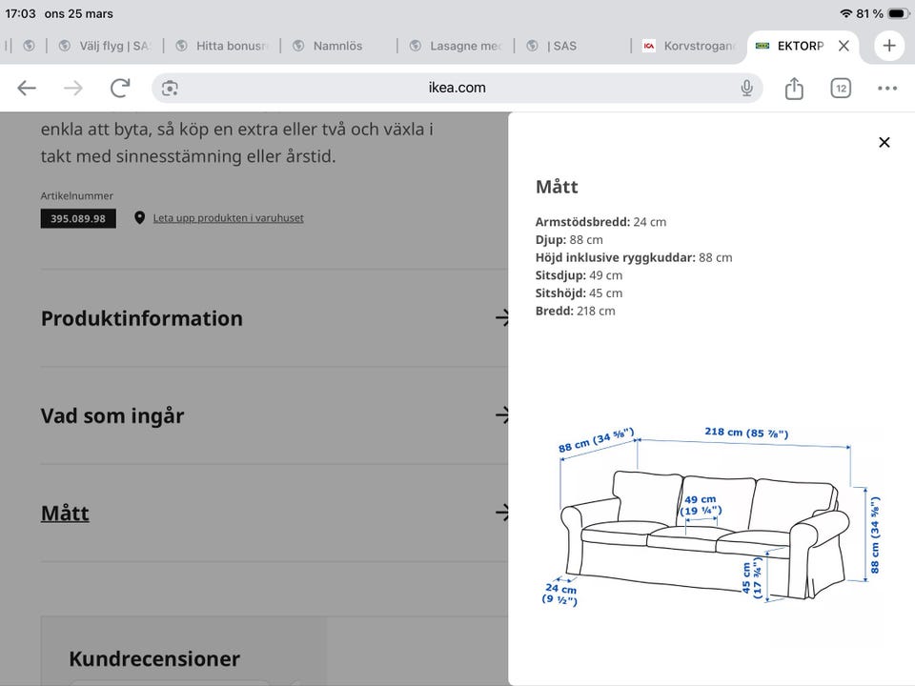The image size is (915, 686).
Task: Show the 12 open tabs overview
Action: click(x=841, y=88)
